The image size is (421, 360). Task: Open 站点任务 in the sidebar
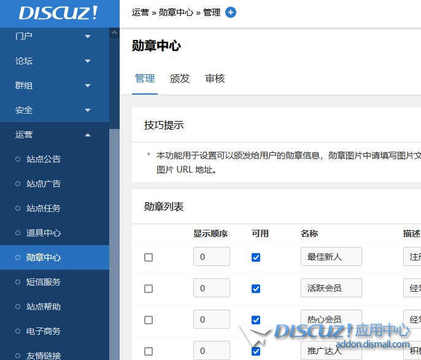[44, 208]
